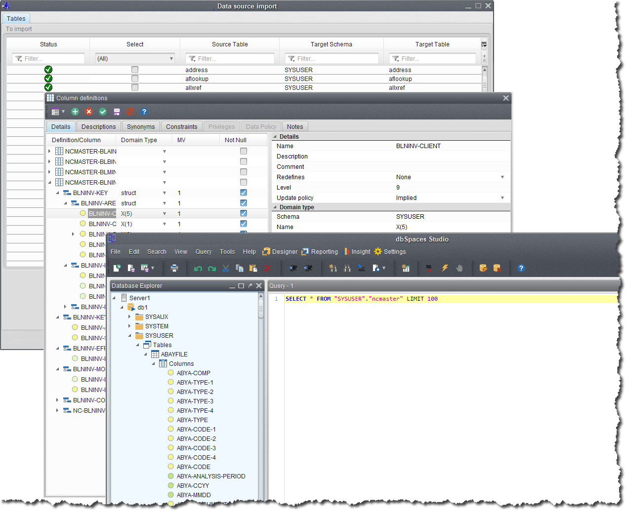Toggle Not Null checkbox for BLNINV-KEY

(x=244, y=193)
